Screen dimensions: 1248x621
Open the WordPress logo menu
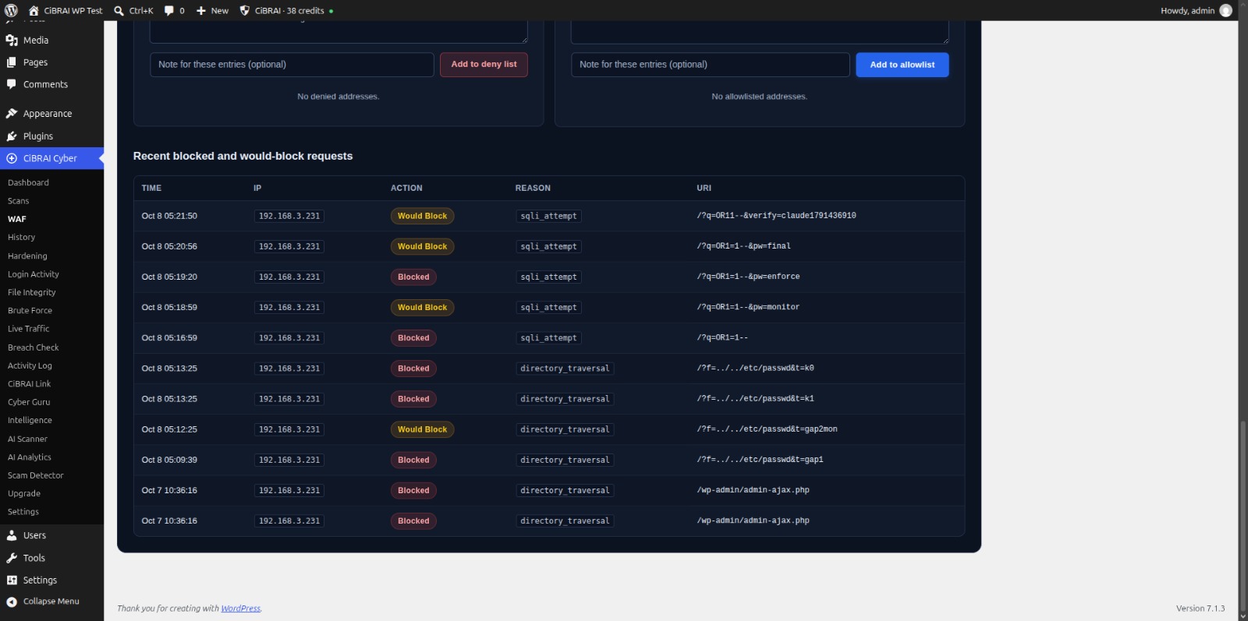point(11,10)
